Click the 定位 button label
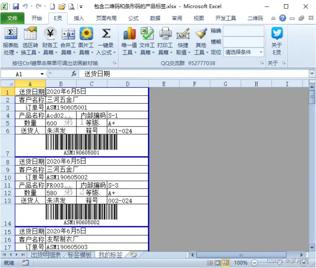 [216, 52]
